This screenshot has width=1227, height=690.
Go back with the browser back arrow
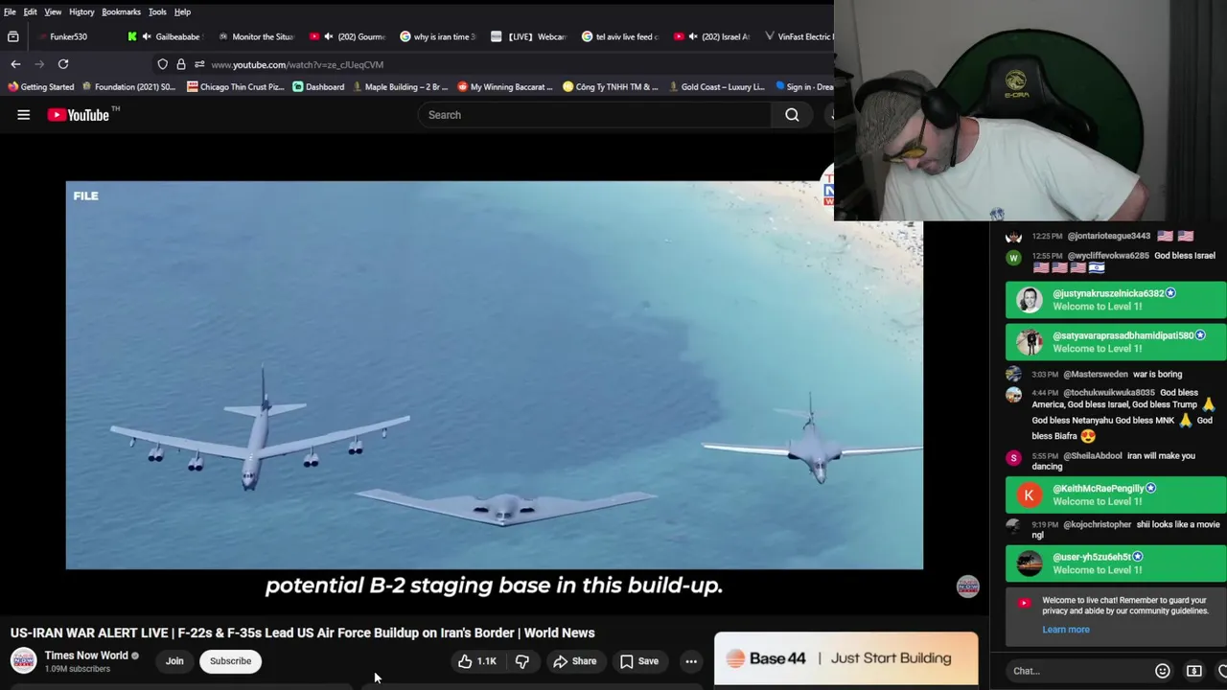click(15, 64)
